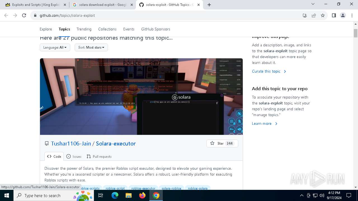The width and height of the screenshot is (358, 201).
Task: Click scrollbar down arrow
Action: point(356,187)
